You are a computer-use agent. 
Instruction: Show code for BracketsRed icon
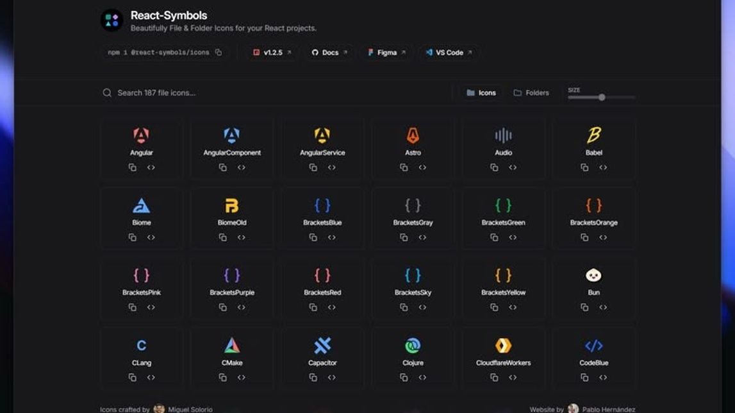click(x=332, y=307)
